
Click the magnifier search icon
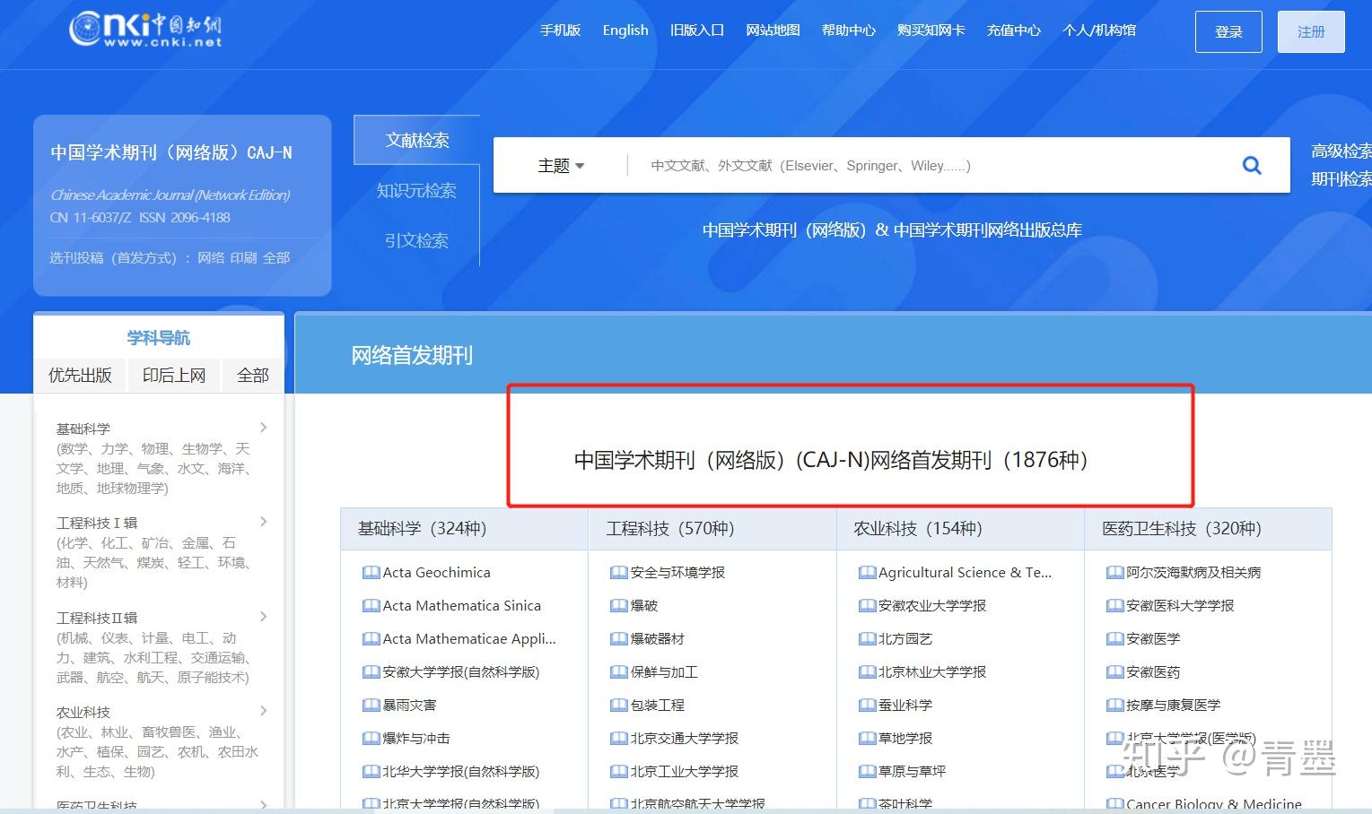coord(1251,165)
